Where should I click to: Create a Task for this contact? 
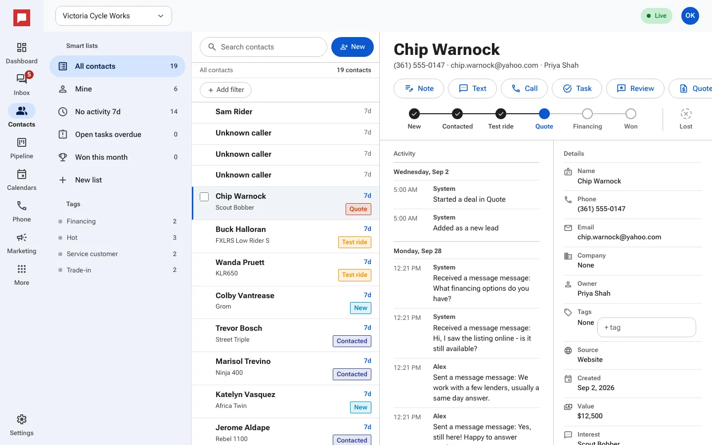(x=577, y=89)
